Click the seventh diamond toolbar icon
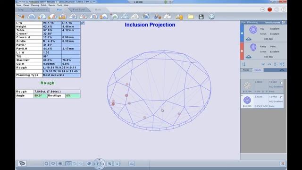The width and height of the screenshot is (302, 170). tap(84, 17)
